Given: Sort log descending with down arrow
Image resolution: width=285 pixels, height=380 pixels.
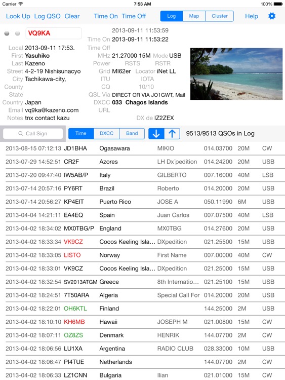Looking at the screenshot, I should 156,134.
